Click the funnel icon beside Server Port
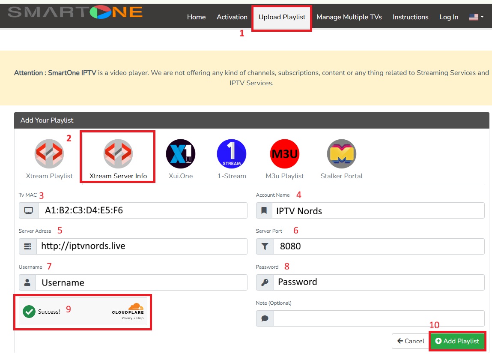This screenshot has width=492, height=354. click(x=265, y=246)
